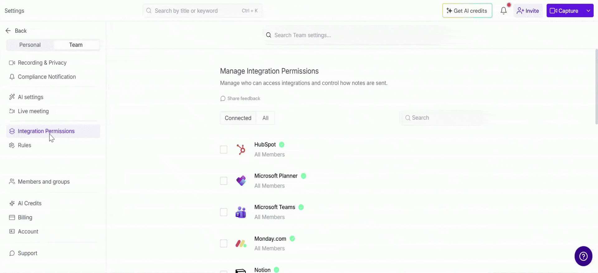Click the Recording & Privacy camera icon
The image size is (598, 273).
12,63
